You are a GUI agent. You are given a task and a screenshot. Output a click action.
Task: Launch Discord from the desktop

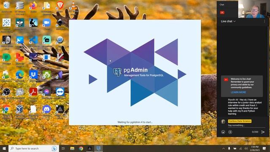[47, 109]
